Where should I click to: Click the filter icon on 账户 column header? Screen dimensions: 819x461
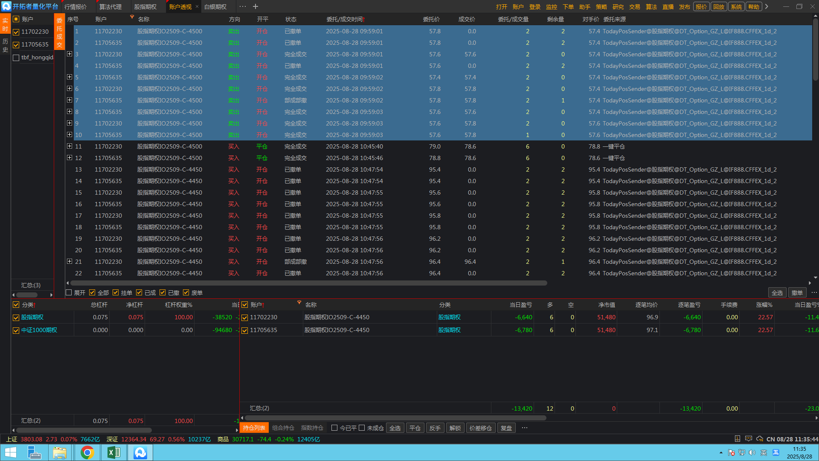132,17
